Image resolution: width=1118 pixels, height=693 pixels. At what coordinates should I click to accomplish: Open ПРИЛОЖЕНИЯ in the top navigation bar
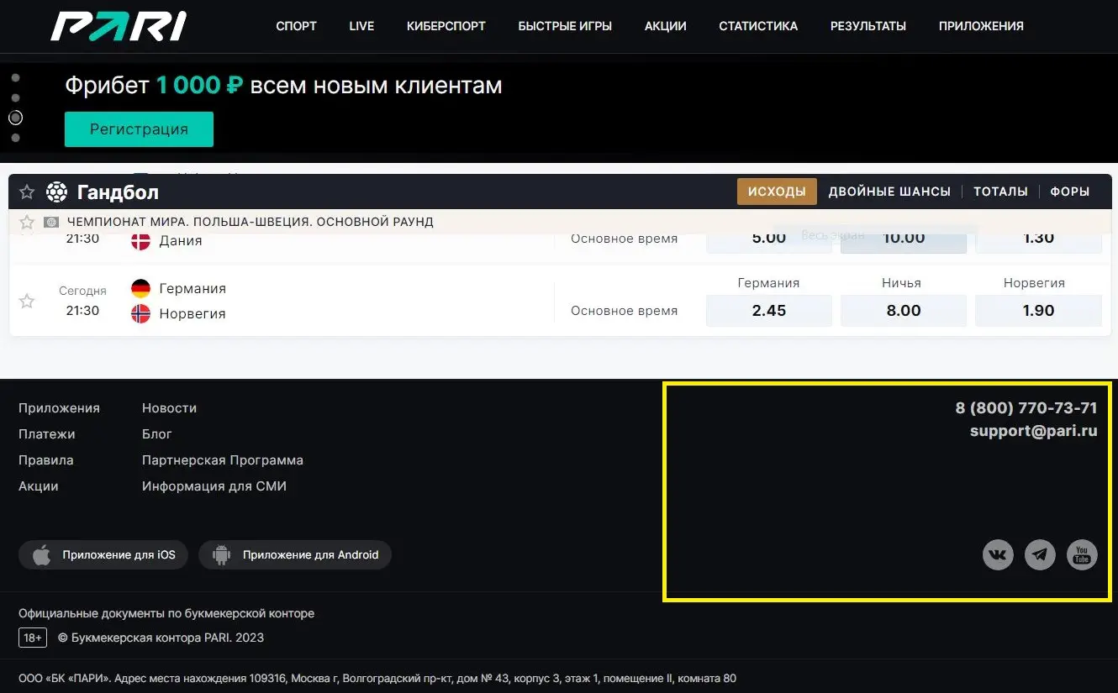click(981, 26)
